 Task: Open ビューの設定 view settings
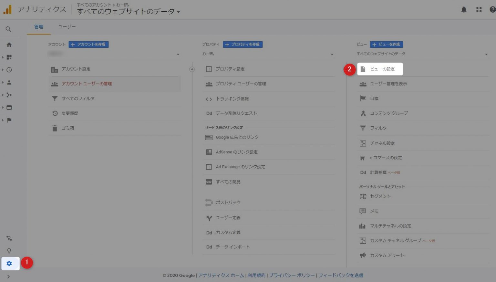click(382, 69)
